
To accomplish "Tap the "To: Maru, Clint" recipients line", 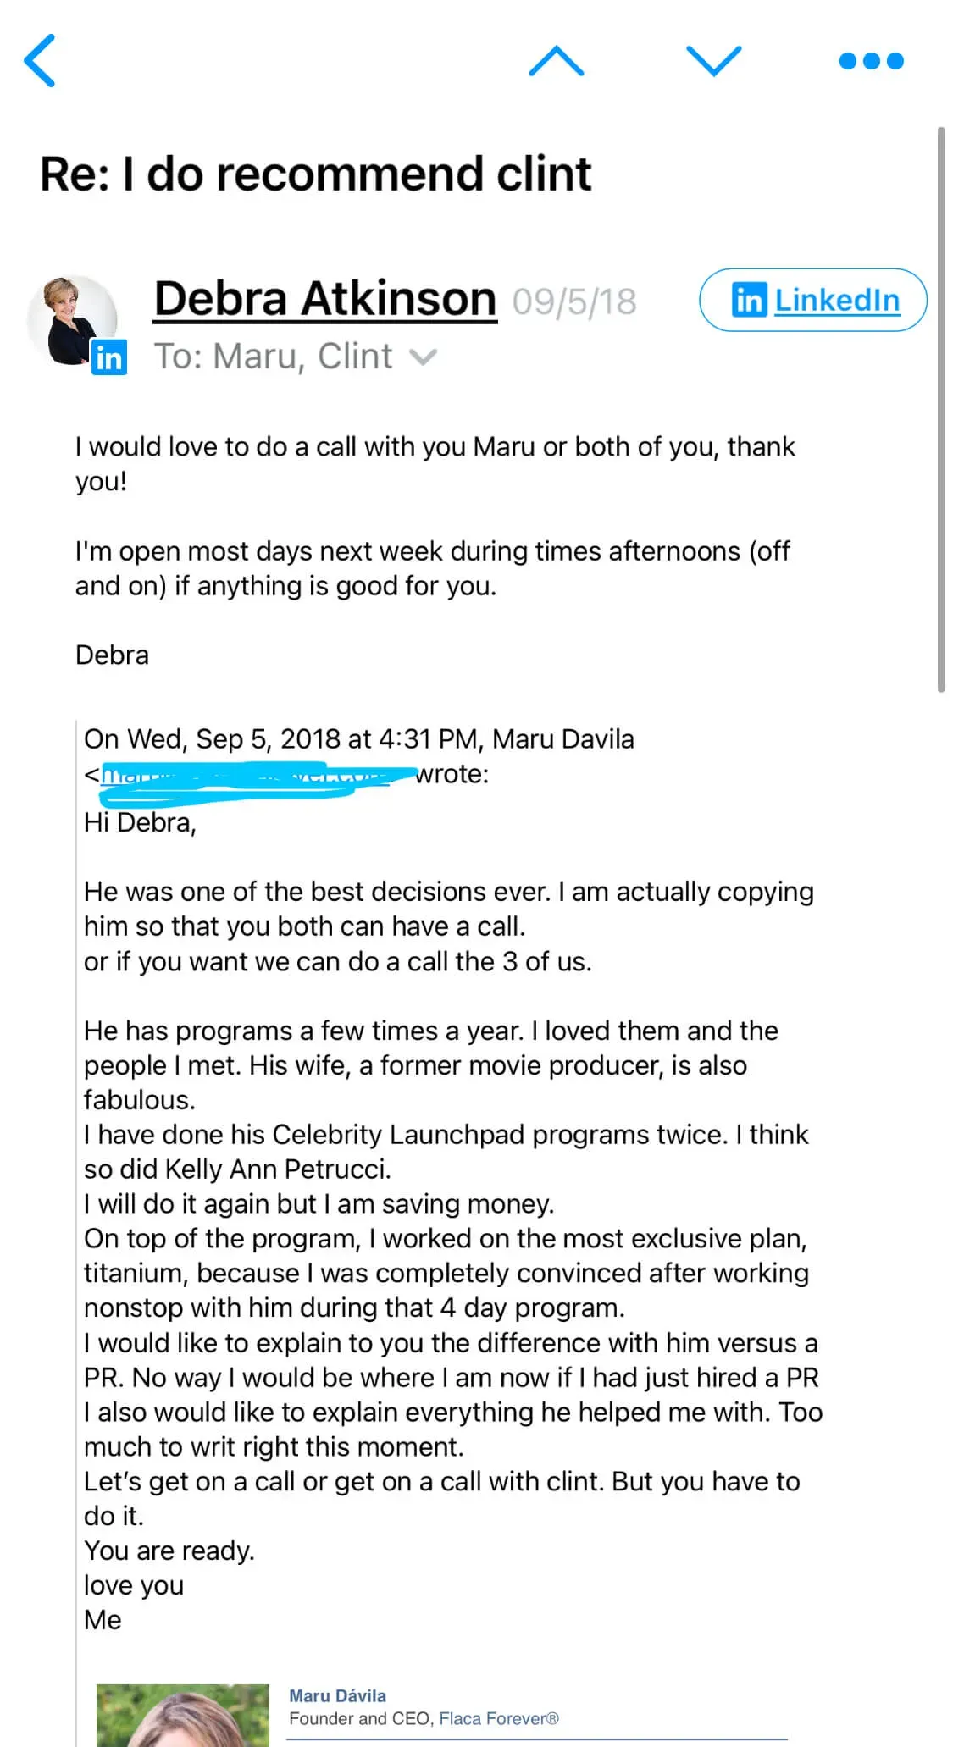I will [x=273, y=357].
